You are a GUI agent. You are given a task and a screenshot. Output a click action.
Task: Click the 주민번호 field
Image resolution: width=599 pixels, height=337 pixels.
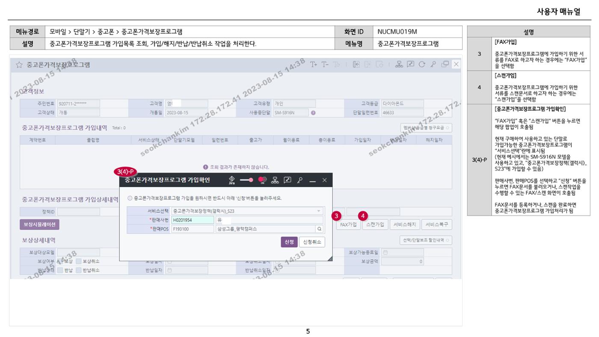coord(78,103)
